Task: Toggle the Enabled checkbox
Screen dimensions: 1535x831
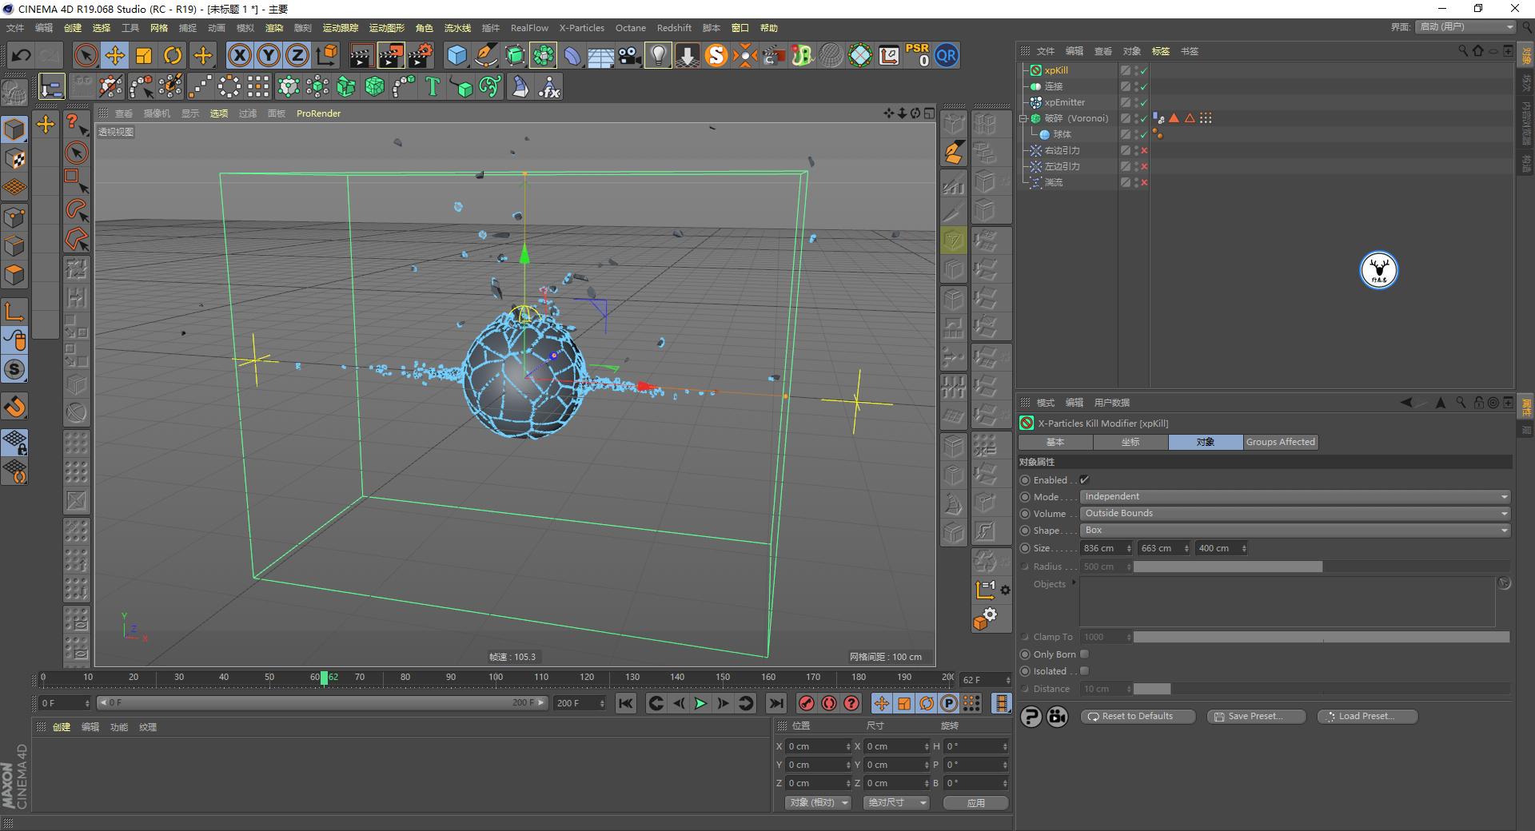Action: tap(1084, 480)
